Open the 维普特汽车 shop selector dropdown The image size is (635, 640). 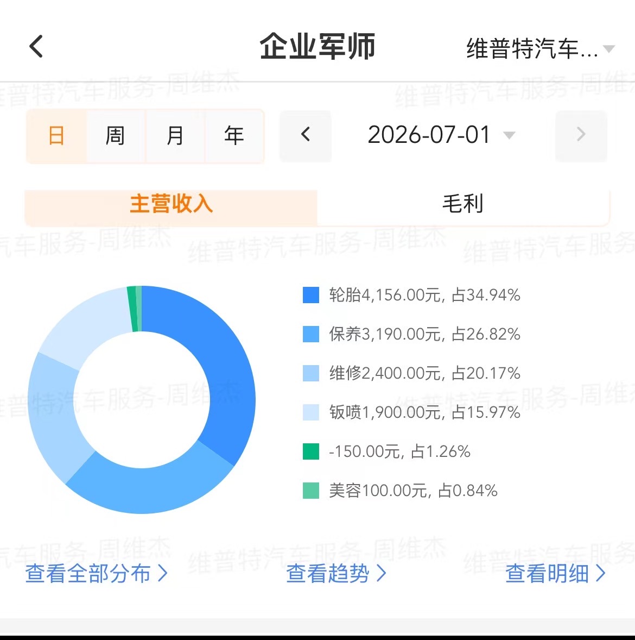pyautogui.click(x=540, y=49)
